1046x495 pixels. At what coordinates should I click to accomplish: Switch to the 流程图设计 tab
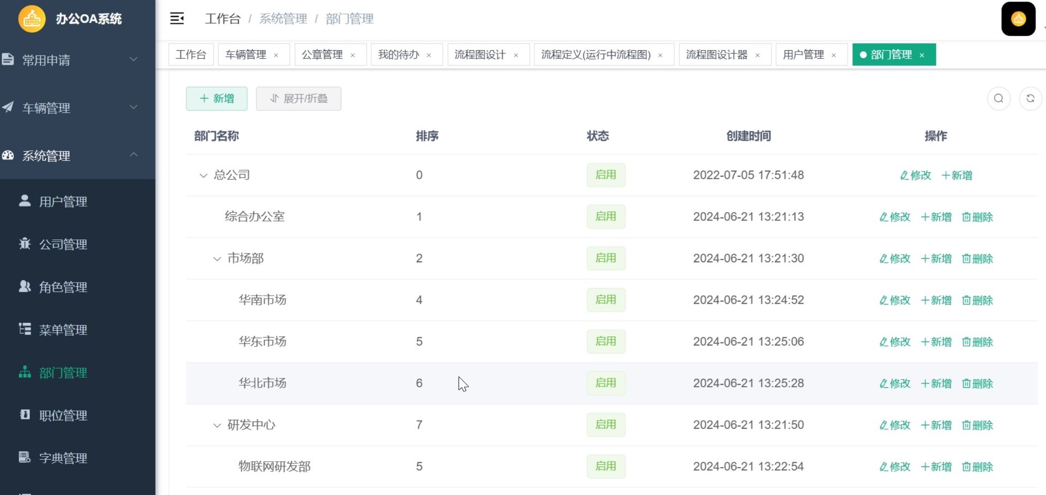(479, 55)
